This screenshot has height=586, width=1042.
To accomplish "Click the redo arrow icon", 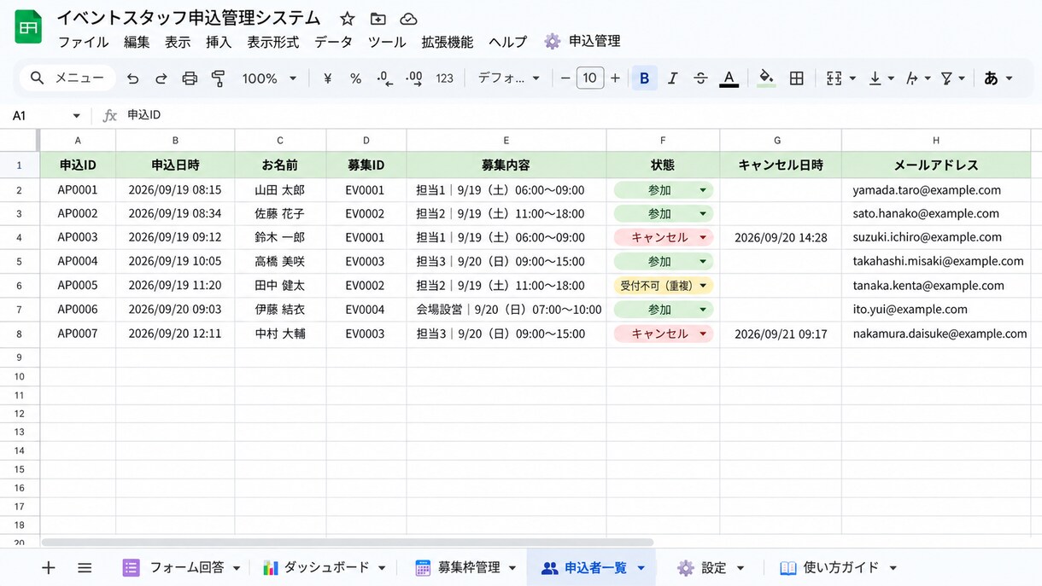I will tap(161, 78).
